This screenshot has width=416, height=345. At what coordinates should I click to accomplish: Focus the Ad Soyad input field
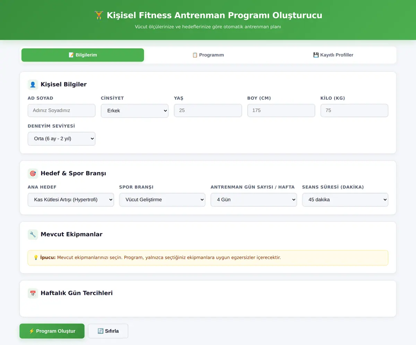point(61,111)
